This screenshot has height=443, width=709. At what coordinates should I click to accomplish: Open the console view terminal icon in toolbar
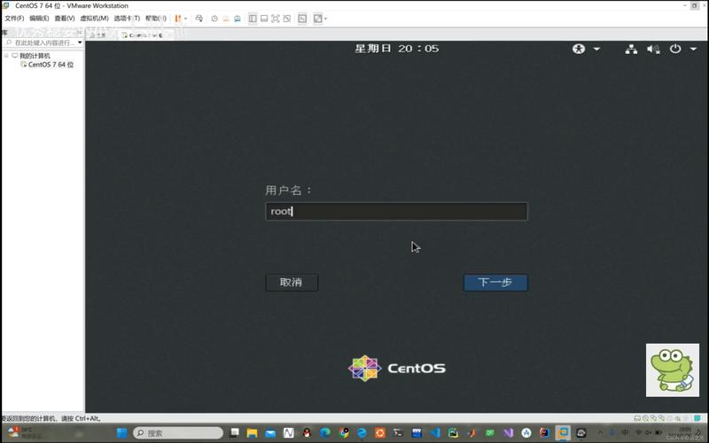(302, 19)
